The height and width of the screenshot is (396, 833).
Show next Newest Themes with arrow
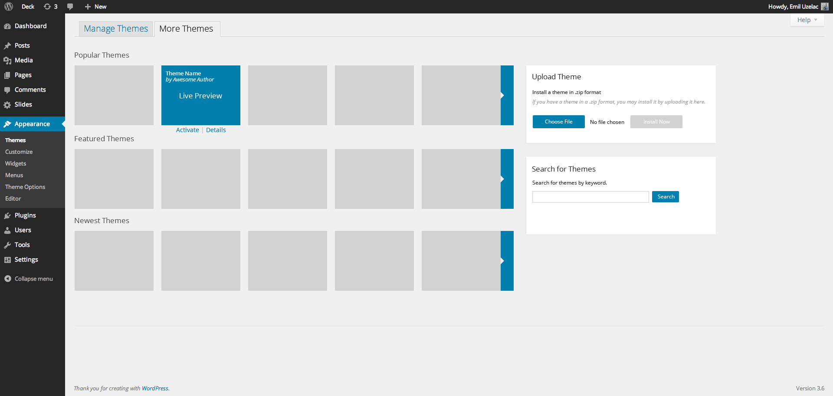coord(507,261)
